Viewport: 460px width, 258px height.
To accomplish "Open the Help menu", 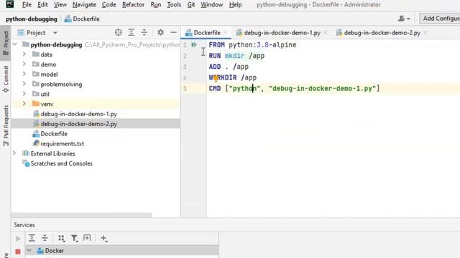I will pos(235,5).
